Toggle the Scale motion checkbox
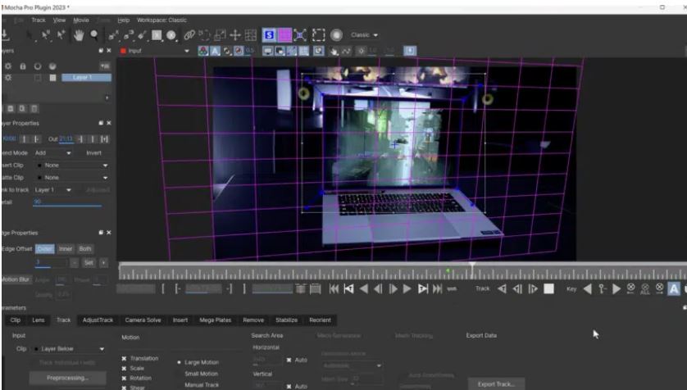The height and width of the screenshot is (390, 687). [x=124, y=369]
